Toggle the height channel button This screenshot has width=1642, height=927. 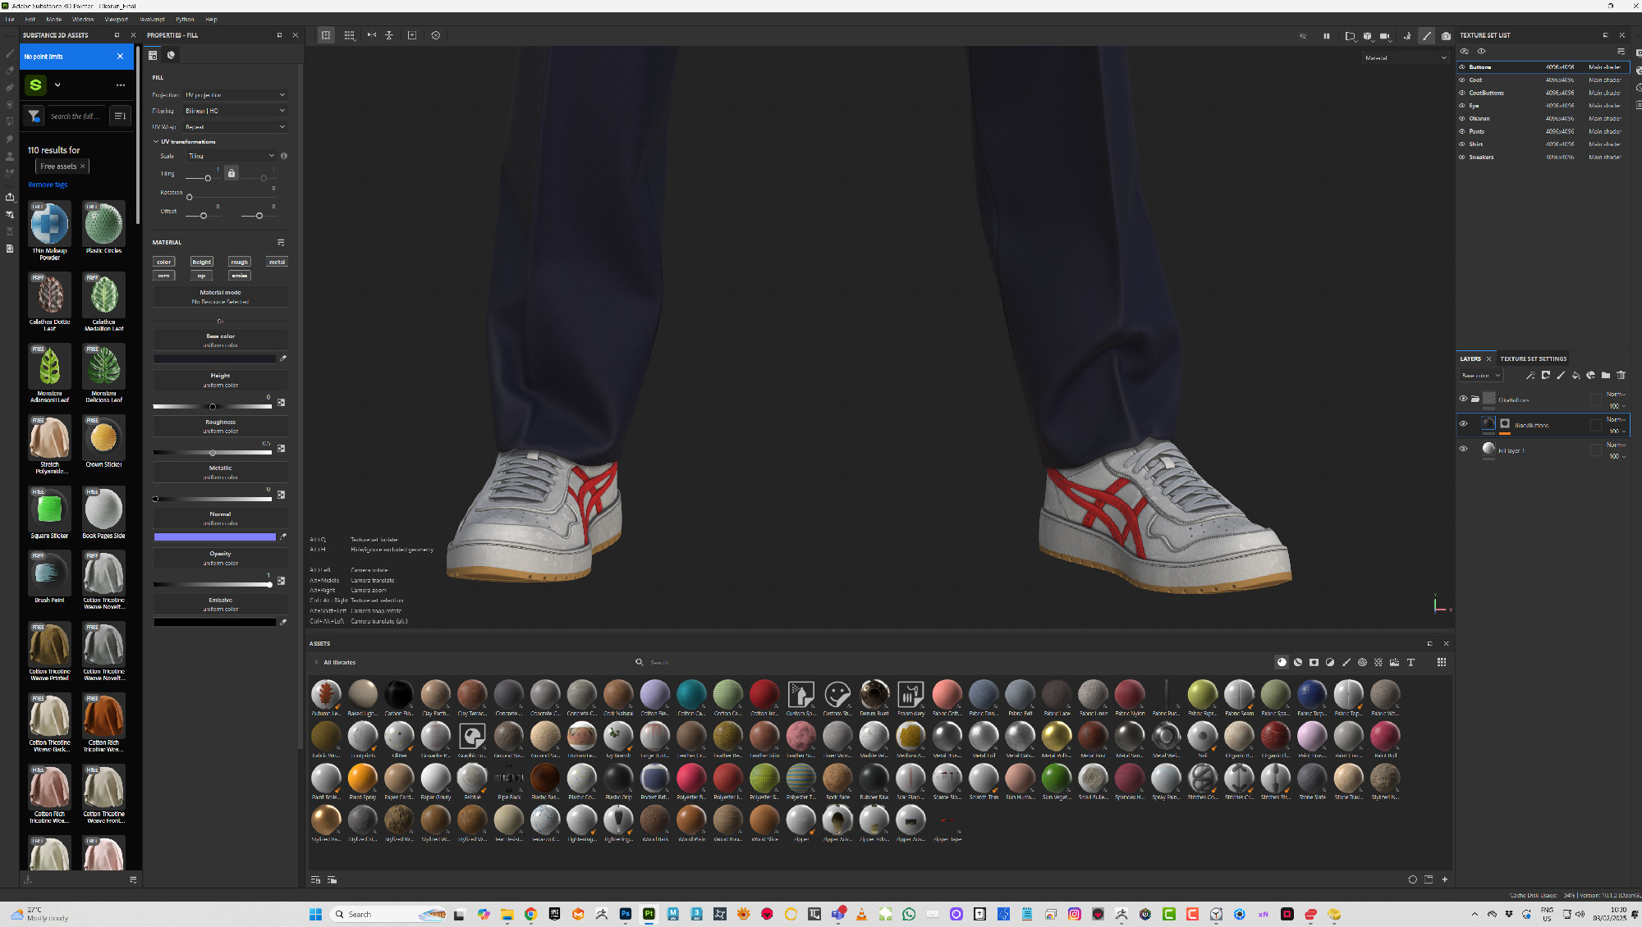202,263
